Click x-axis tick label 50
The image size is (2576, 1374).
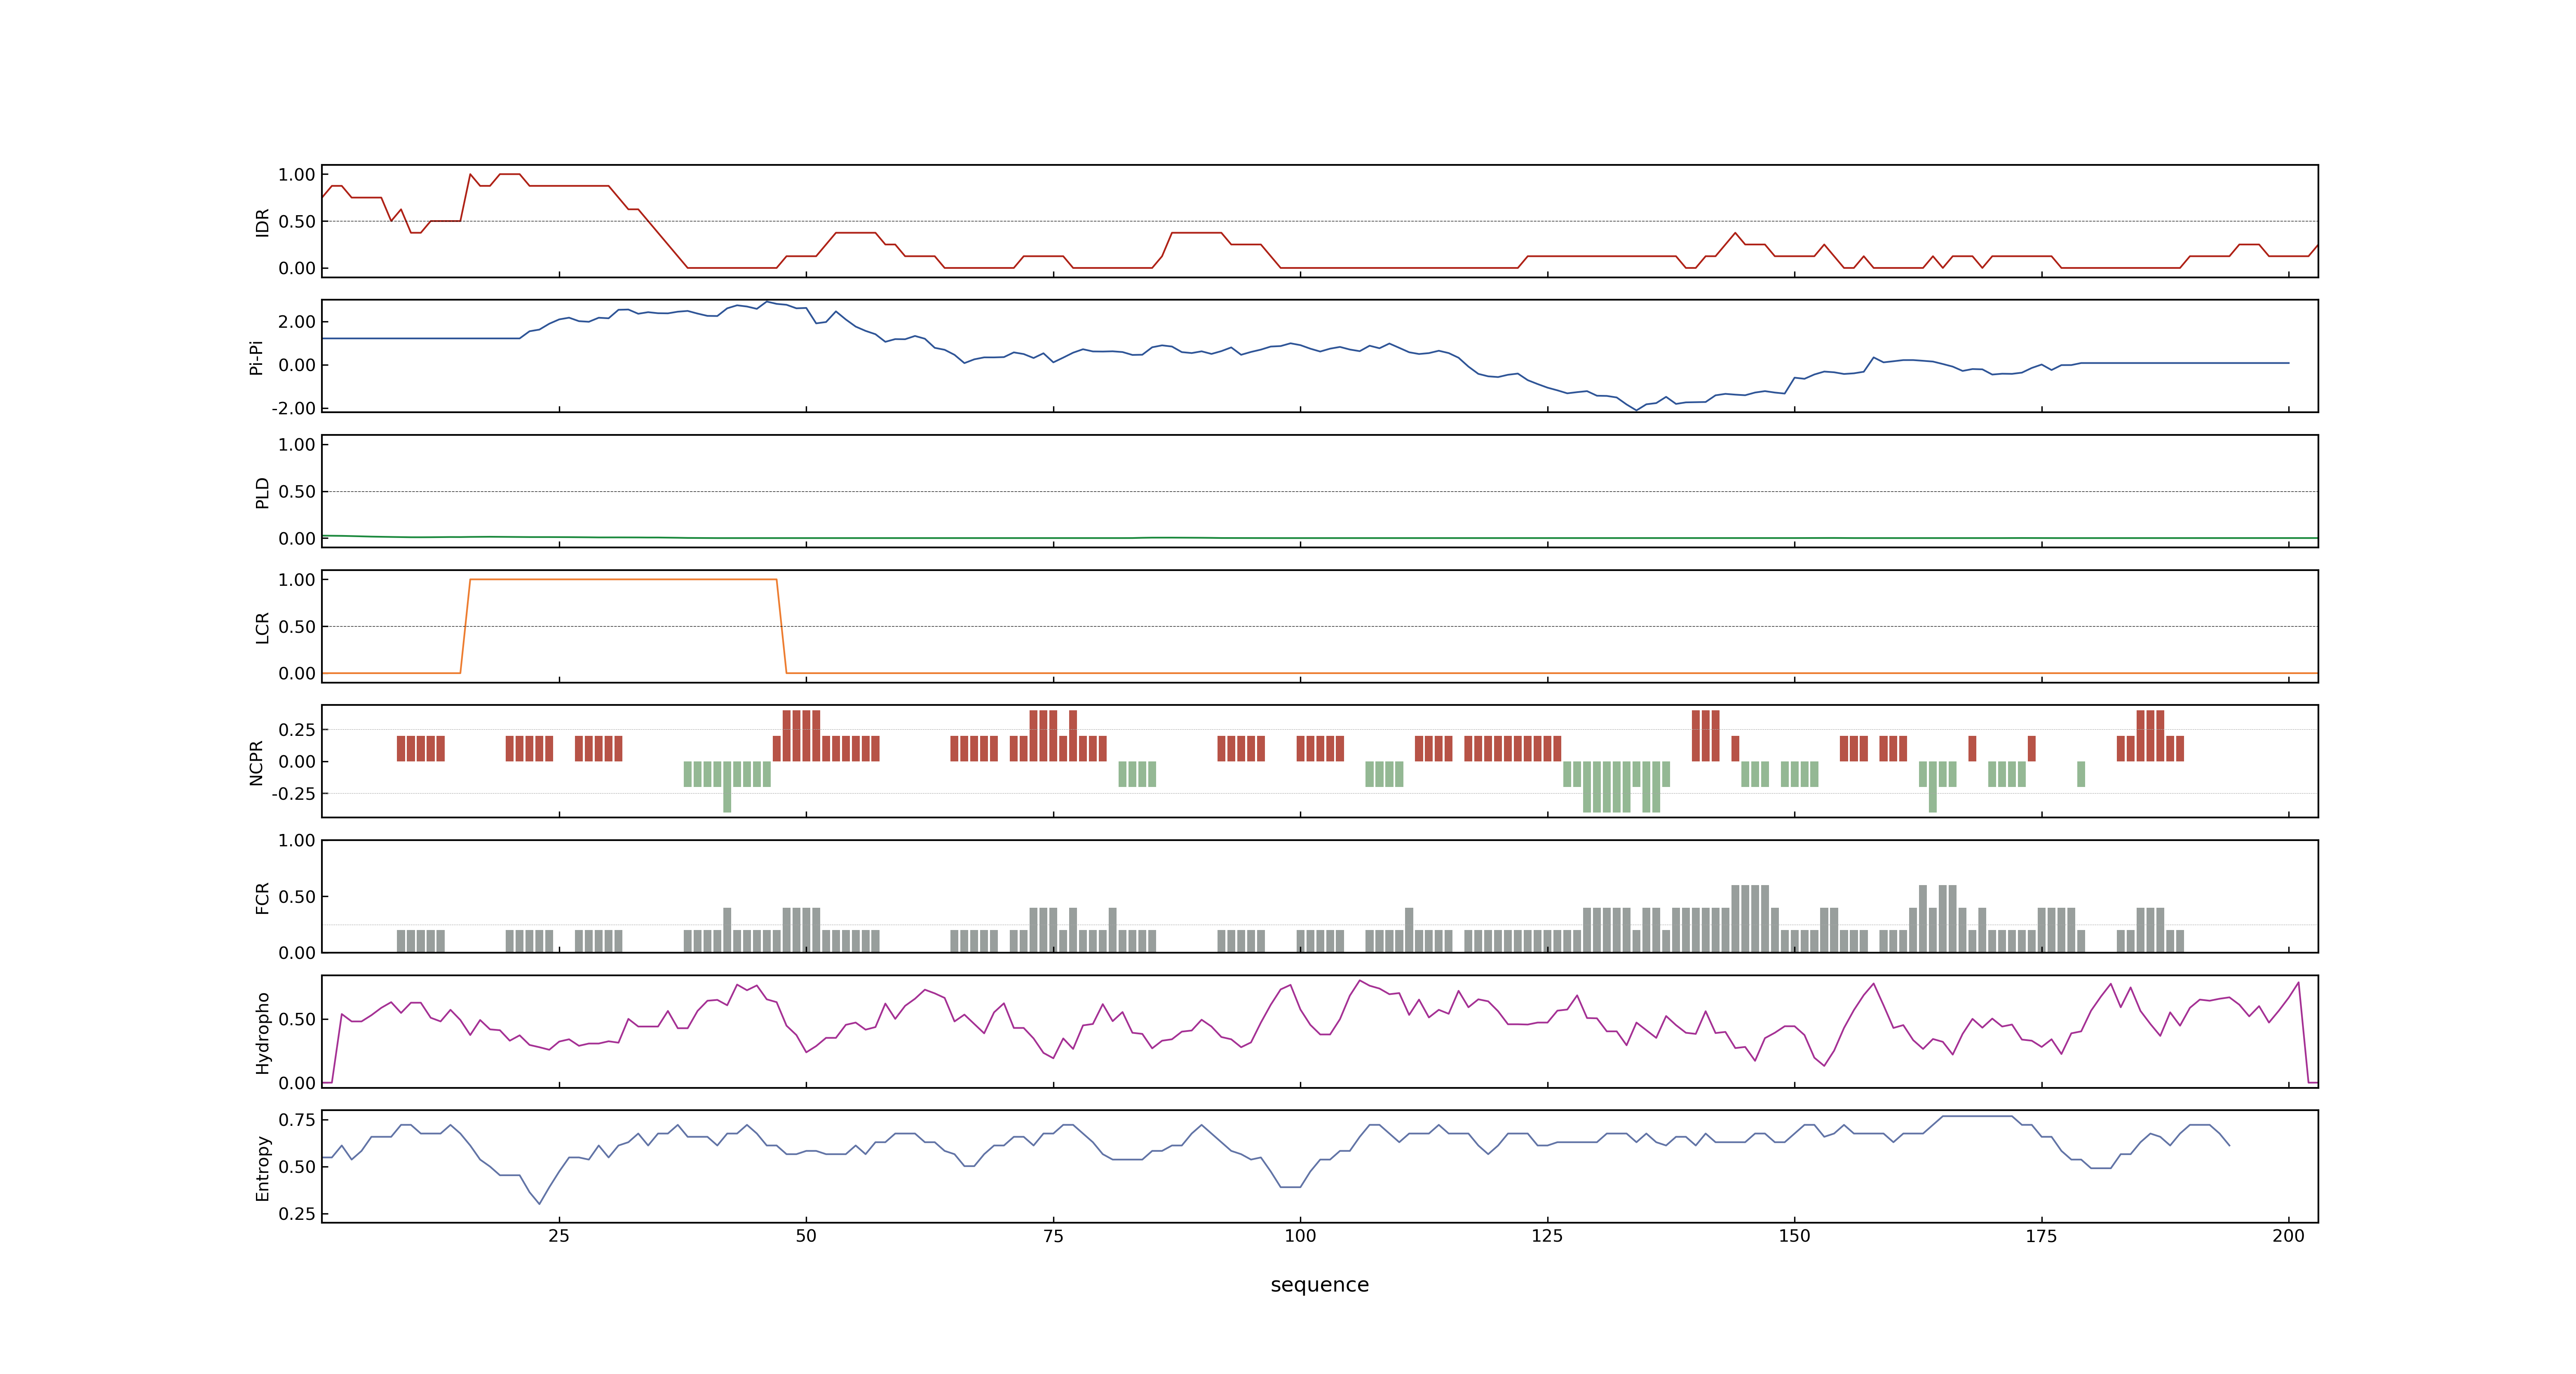tap(806, 1236)
